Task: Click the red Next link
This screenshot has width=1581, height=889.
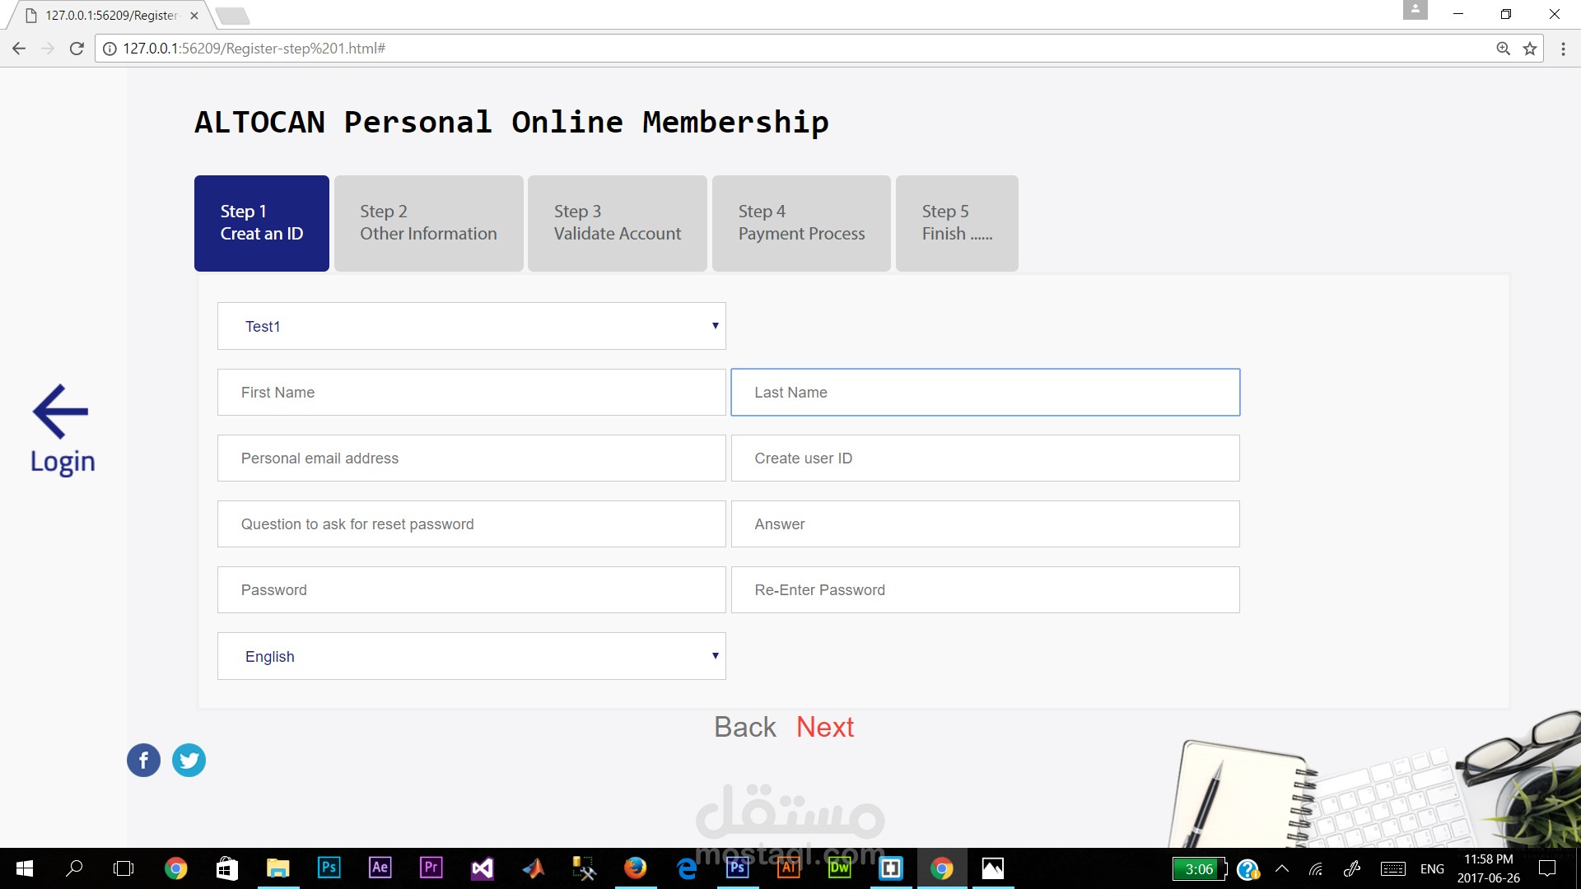Action: 824,727
